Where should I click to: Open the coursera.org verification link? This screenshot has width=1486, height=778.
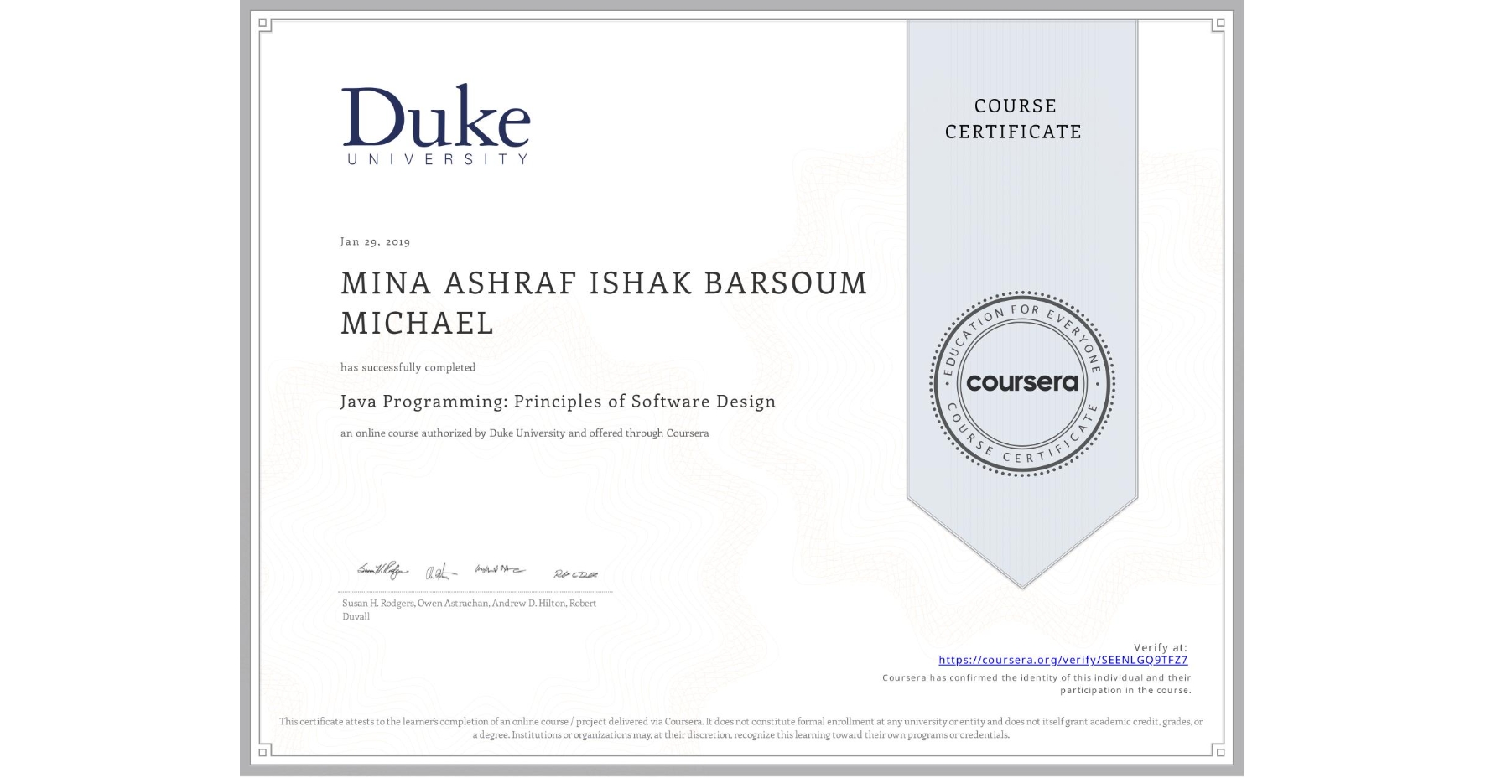1063,660
